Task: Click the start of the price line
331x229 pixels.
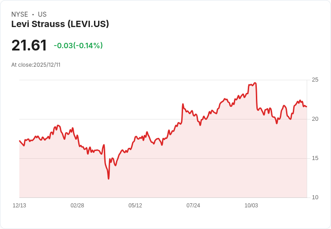Action: tap(20, 141)
